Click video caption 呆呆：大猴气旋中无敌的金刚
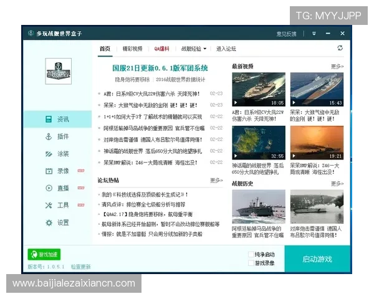Image resolution: width=374 pixels, height=299 pixels. (x=315, y=115)
